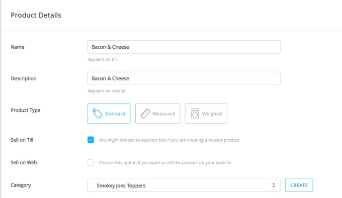The height and width of the screenshot is (198, 342).
Task: Enable the Sell on Web checkbox
Action: tap(91, 162)
